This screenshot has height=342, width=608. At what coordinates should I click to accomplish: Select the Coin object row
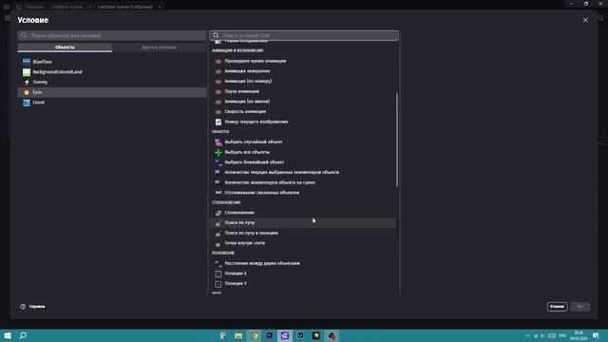[x=112, y=92]
